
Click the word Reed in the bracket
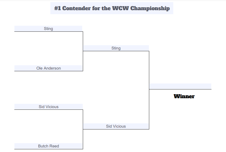[55, 146]
